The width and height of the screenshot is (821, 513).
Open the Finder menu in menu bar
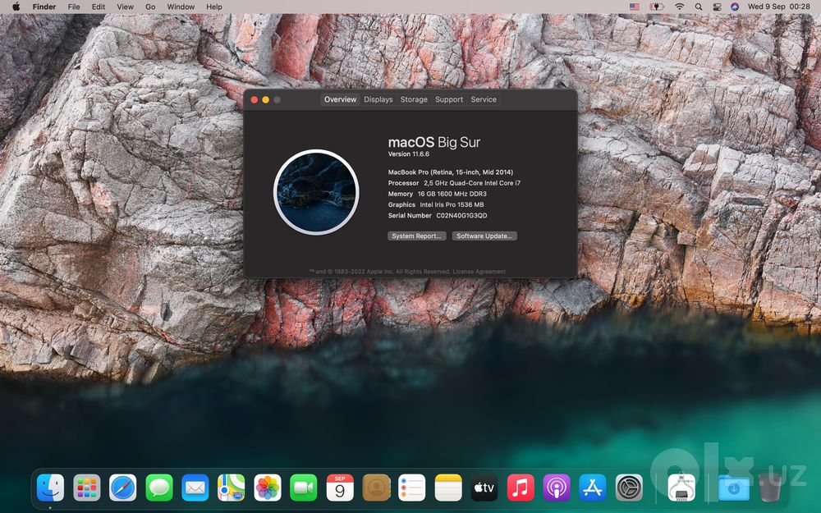(x=44, y=7)
